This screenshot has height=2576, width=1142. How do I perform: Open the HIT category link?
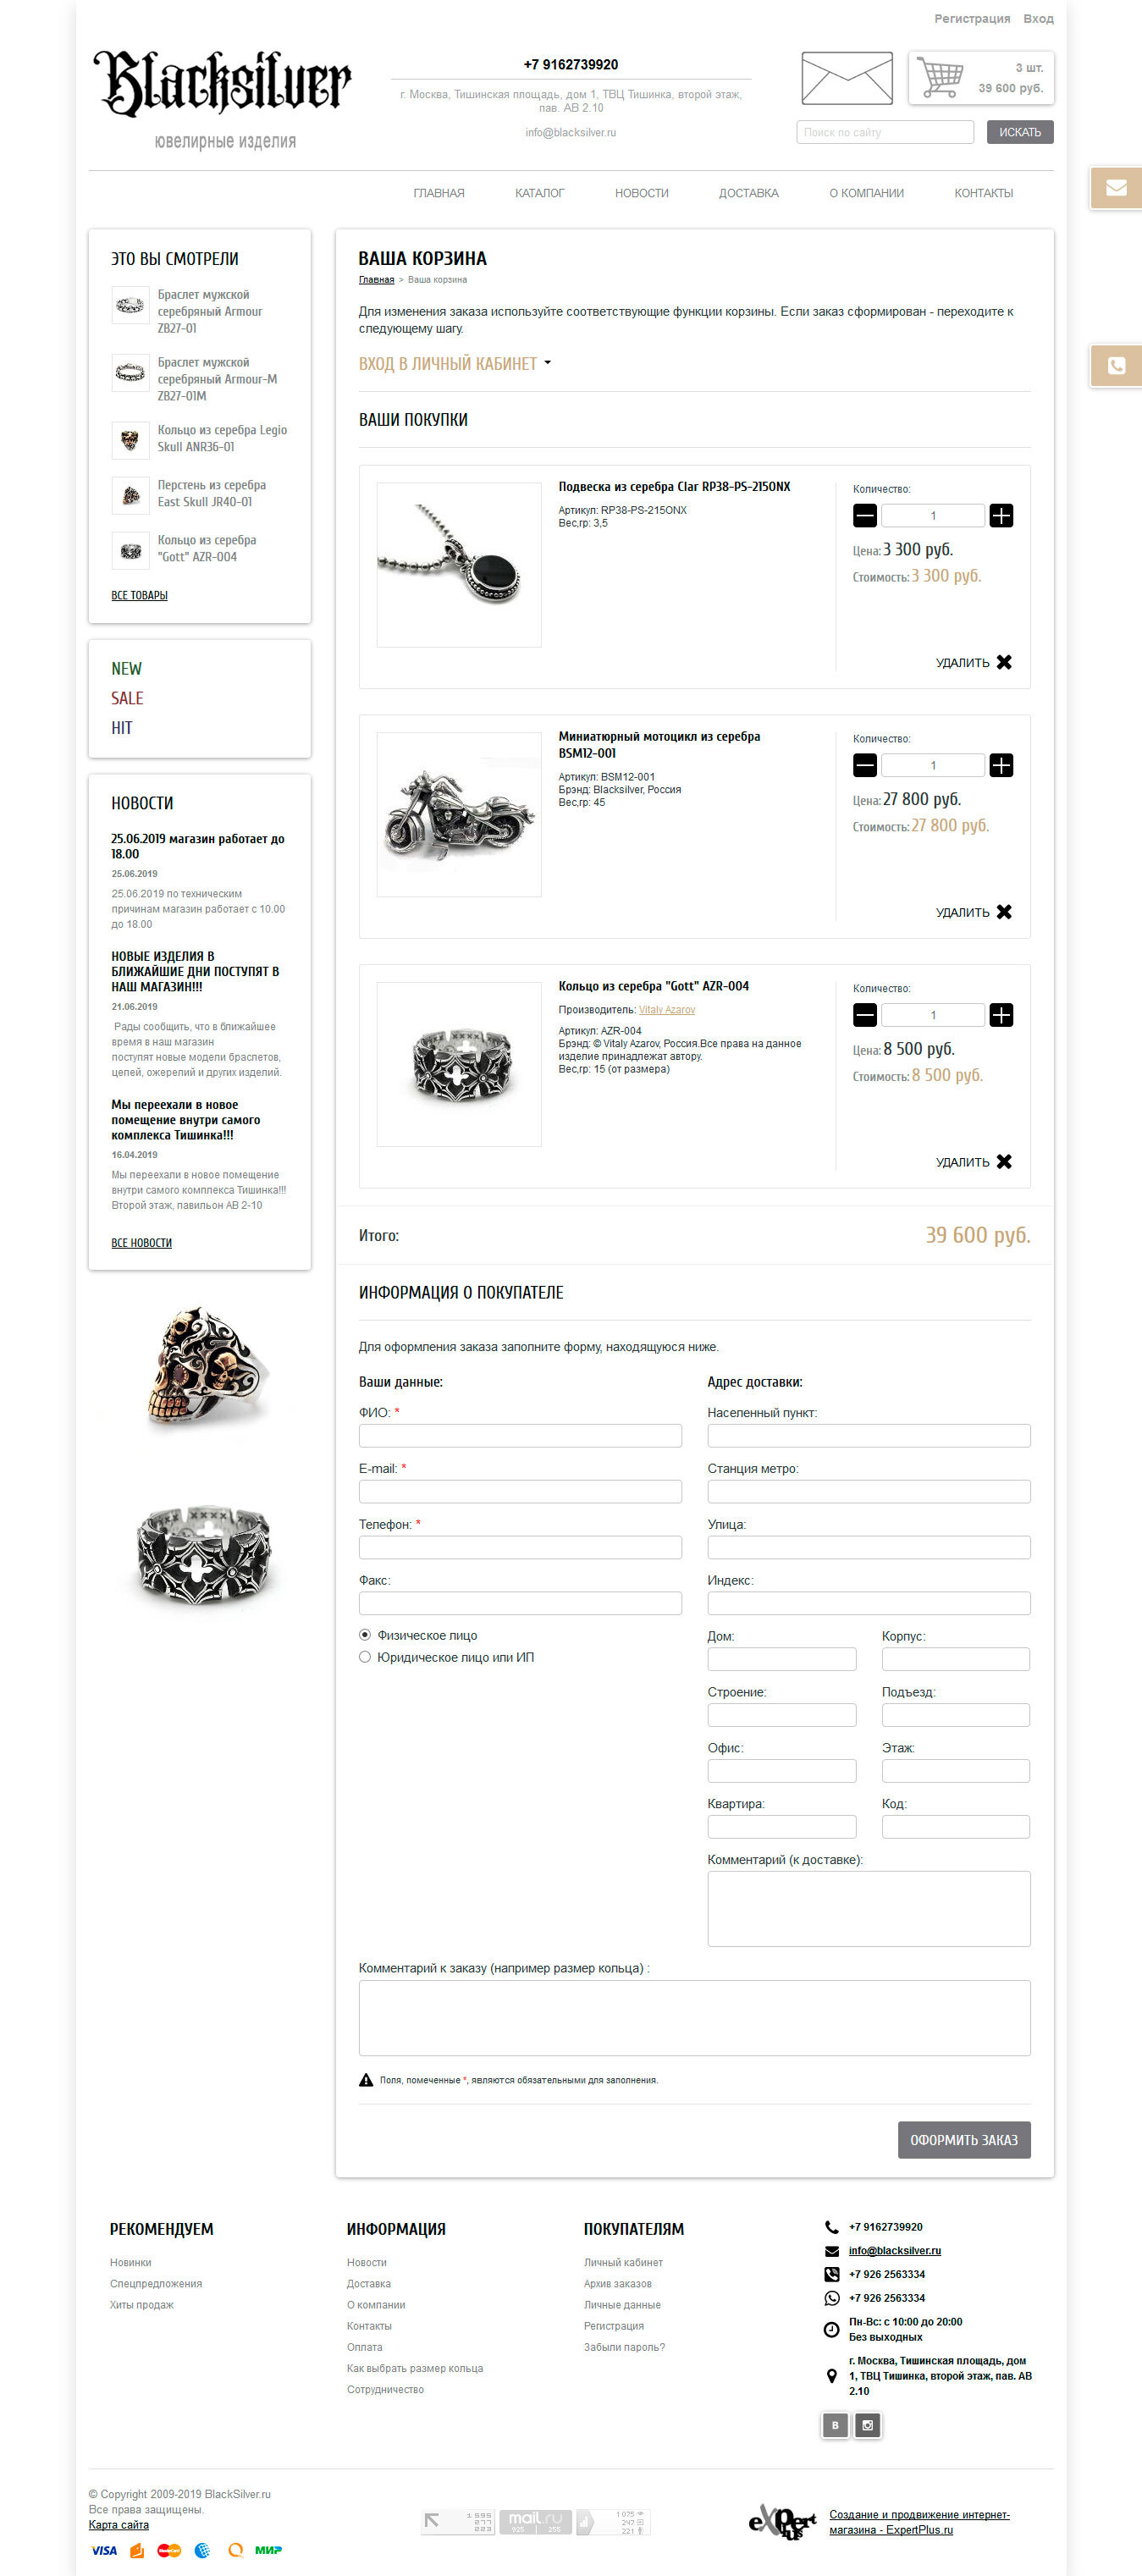(x=122, y=728)
